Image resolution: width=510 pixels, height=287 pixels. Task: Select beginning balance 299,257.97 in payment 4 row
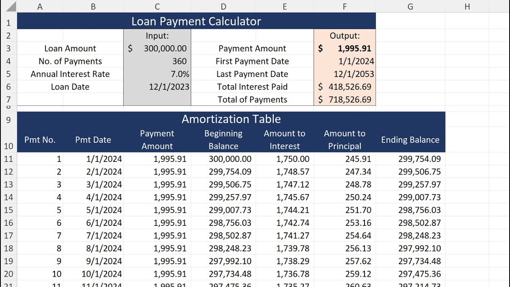[x=224, y=197]
